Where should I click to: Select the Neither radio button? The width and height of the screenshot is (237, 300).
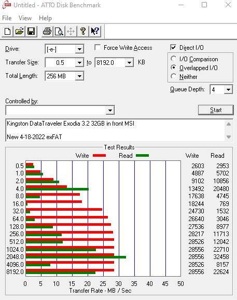[x=174, y=76]
